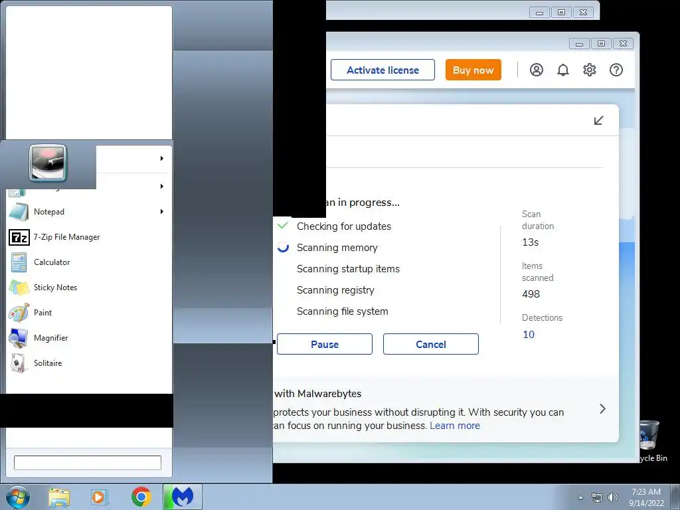Expand the Notepad jump list arrow

click(x=162, y=212)
